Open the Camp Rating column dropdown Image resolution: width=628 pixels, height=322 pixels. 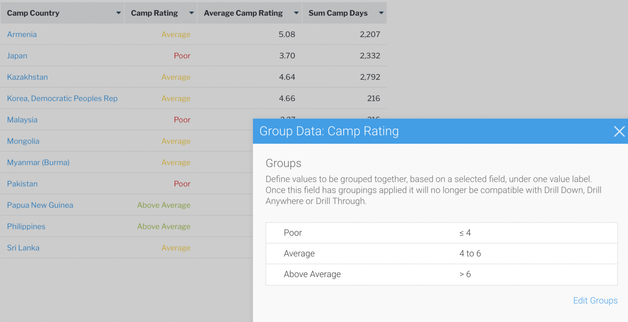(191, 13)
